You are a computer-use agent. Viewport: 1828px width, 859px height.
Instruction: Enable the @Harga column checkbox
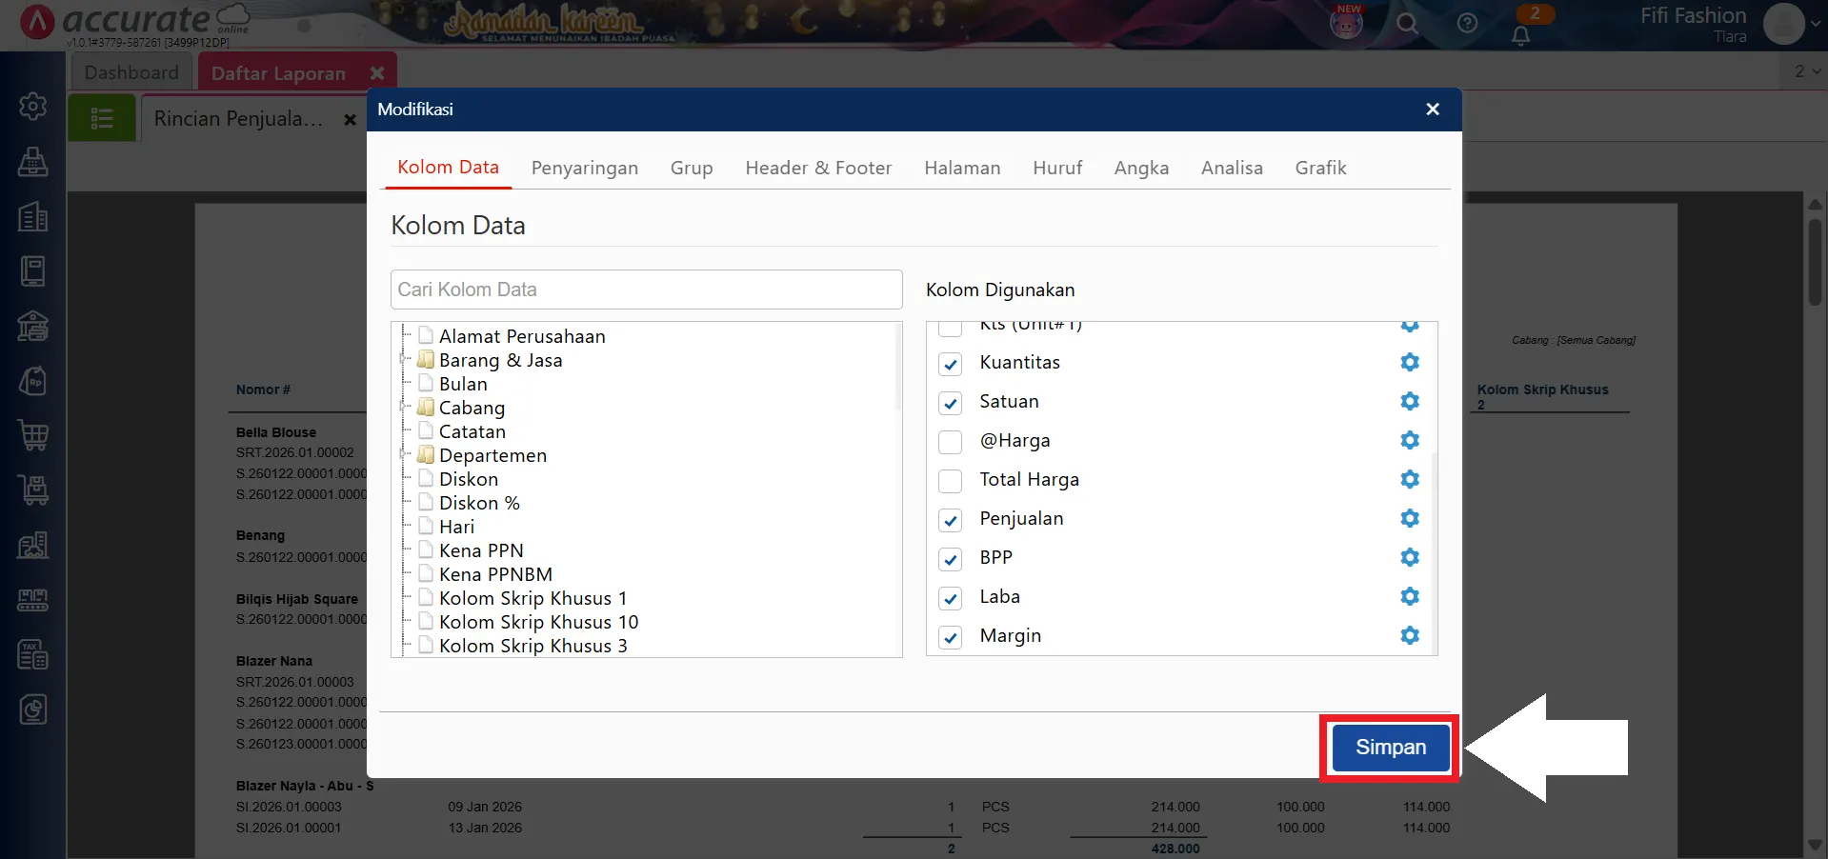point(950,442)
